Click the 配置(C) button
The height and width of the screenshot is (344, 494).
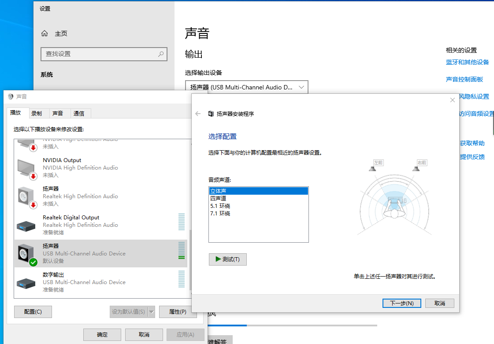click(x=33, y=312)
